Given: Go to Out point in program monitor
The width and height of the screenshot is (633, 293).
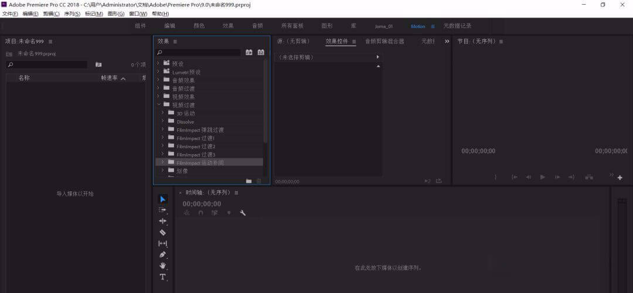Looking at the screenshot, I should coord(571,177).
